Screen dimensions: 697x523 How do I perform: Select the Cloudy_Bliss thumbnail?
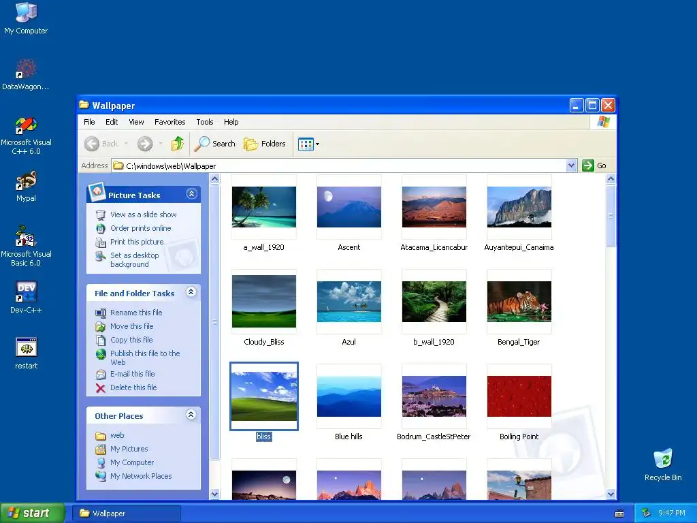pyautogui.click(x=264, y=302)
